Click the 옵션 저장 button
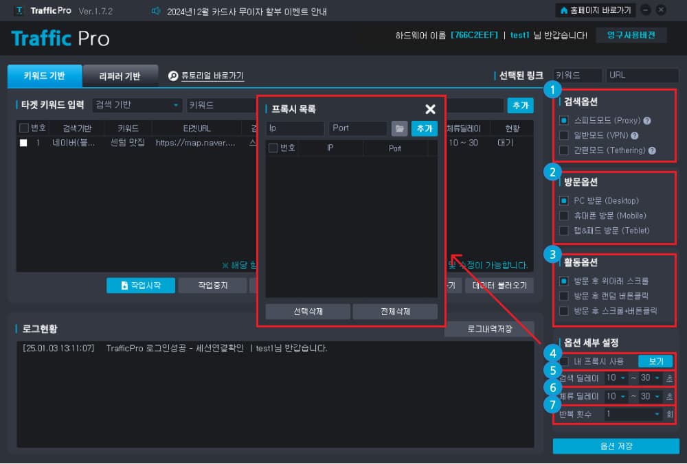Image resolution: width=687 pixels, height=464 pixels. (616, 446)
